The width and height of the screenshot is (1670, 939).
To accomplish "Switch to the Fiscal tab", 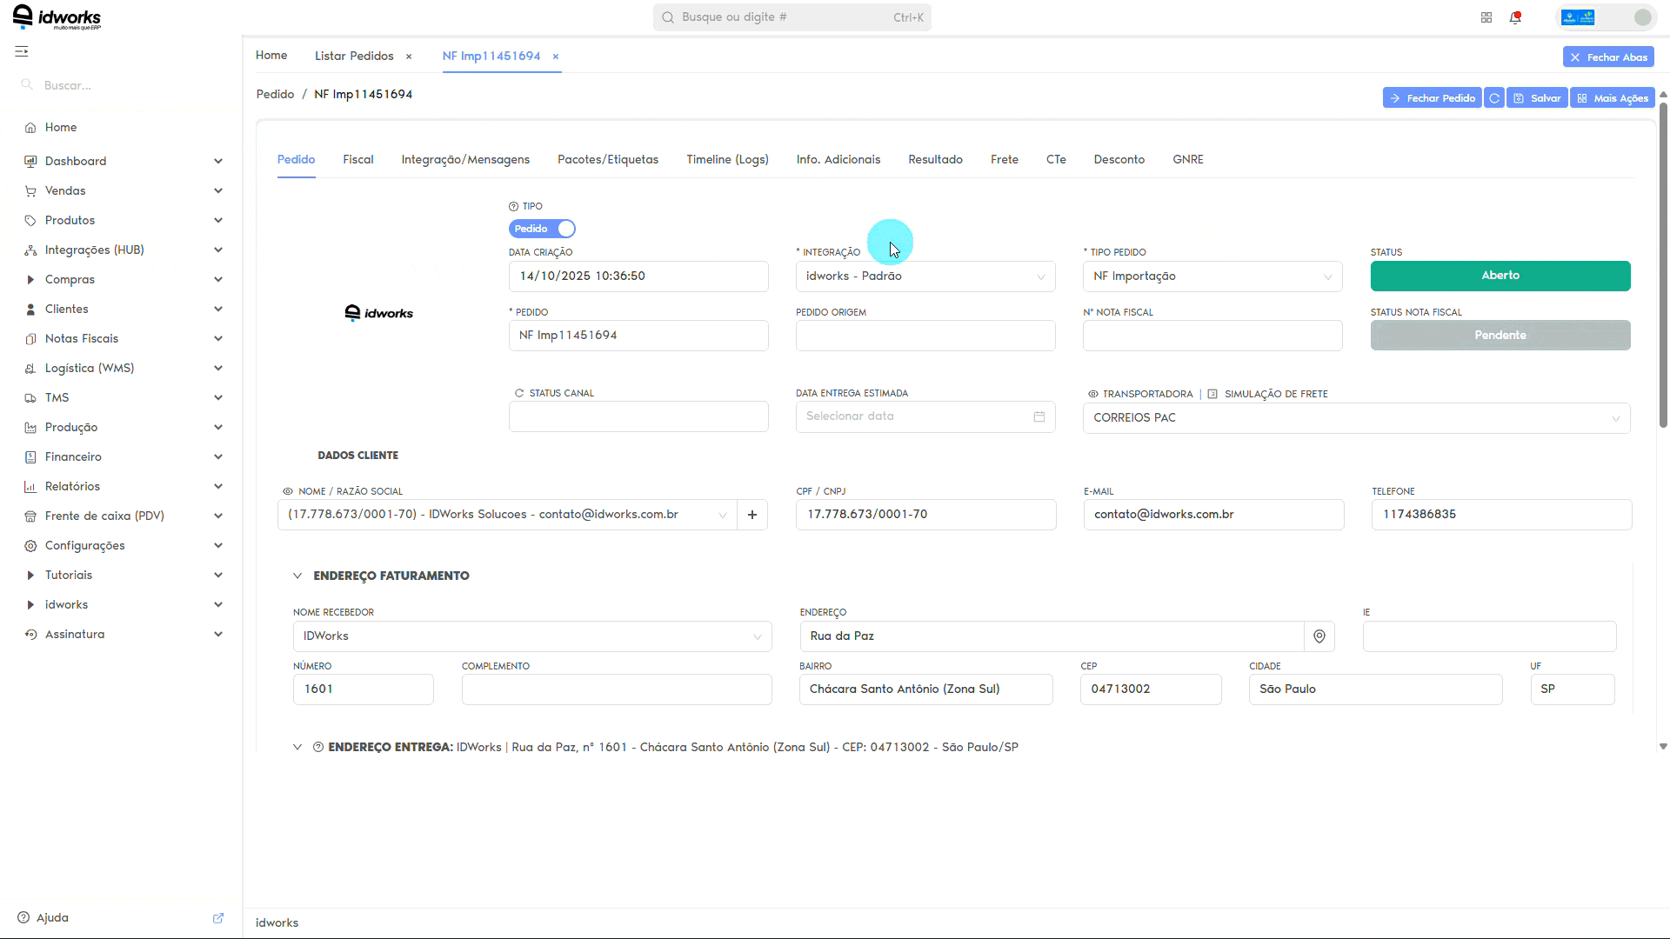I will point(358,160).
